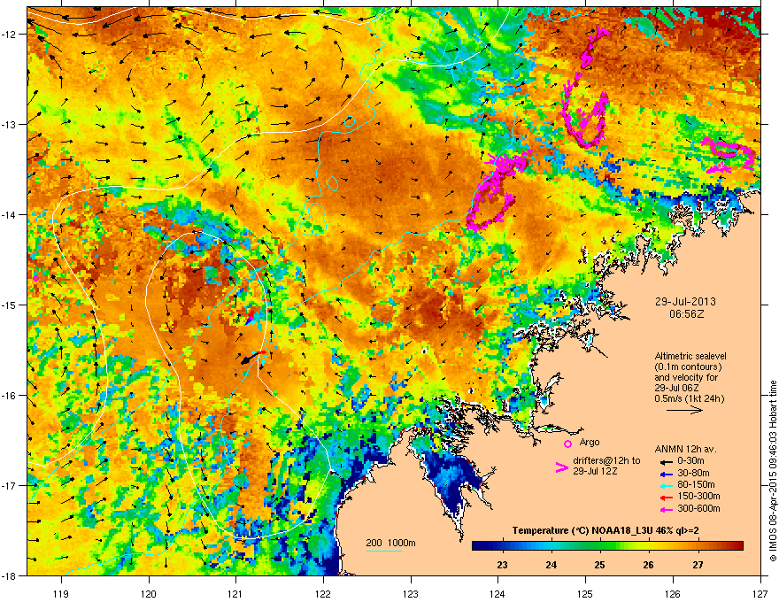Click the 0.5m/s velocity scale arrow
779x602 pixels.
(684, 410)
